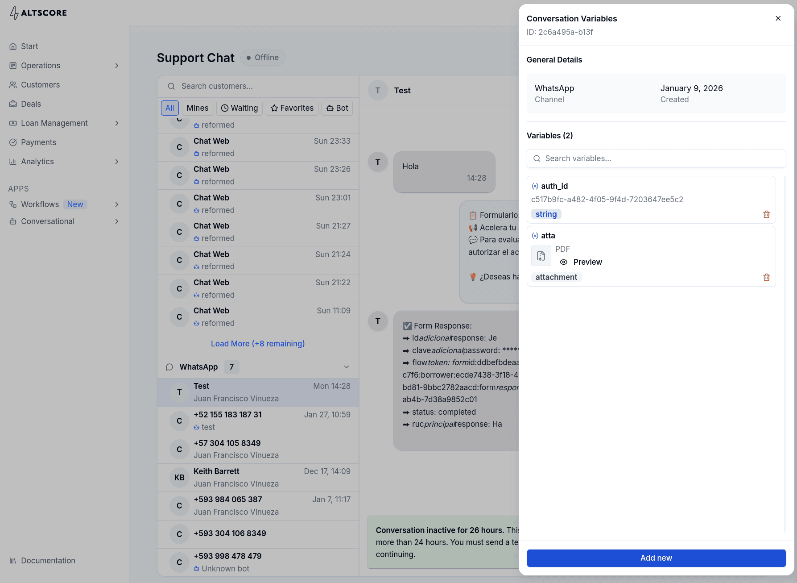Click Load More (+8 remaining)
Screen dimensions: 797x583
(x=258, y=344)
